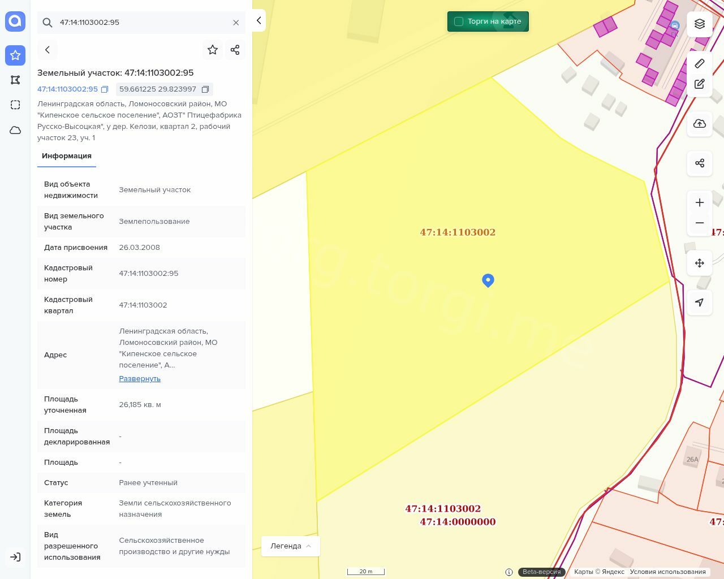This screenshot has width=724, height=579.
Task: Click the favorites star in left sidebar
Action: [x=15, y=55]
